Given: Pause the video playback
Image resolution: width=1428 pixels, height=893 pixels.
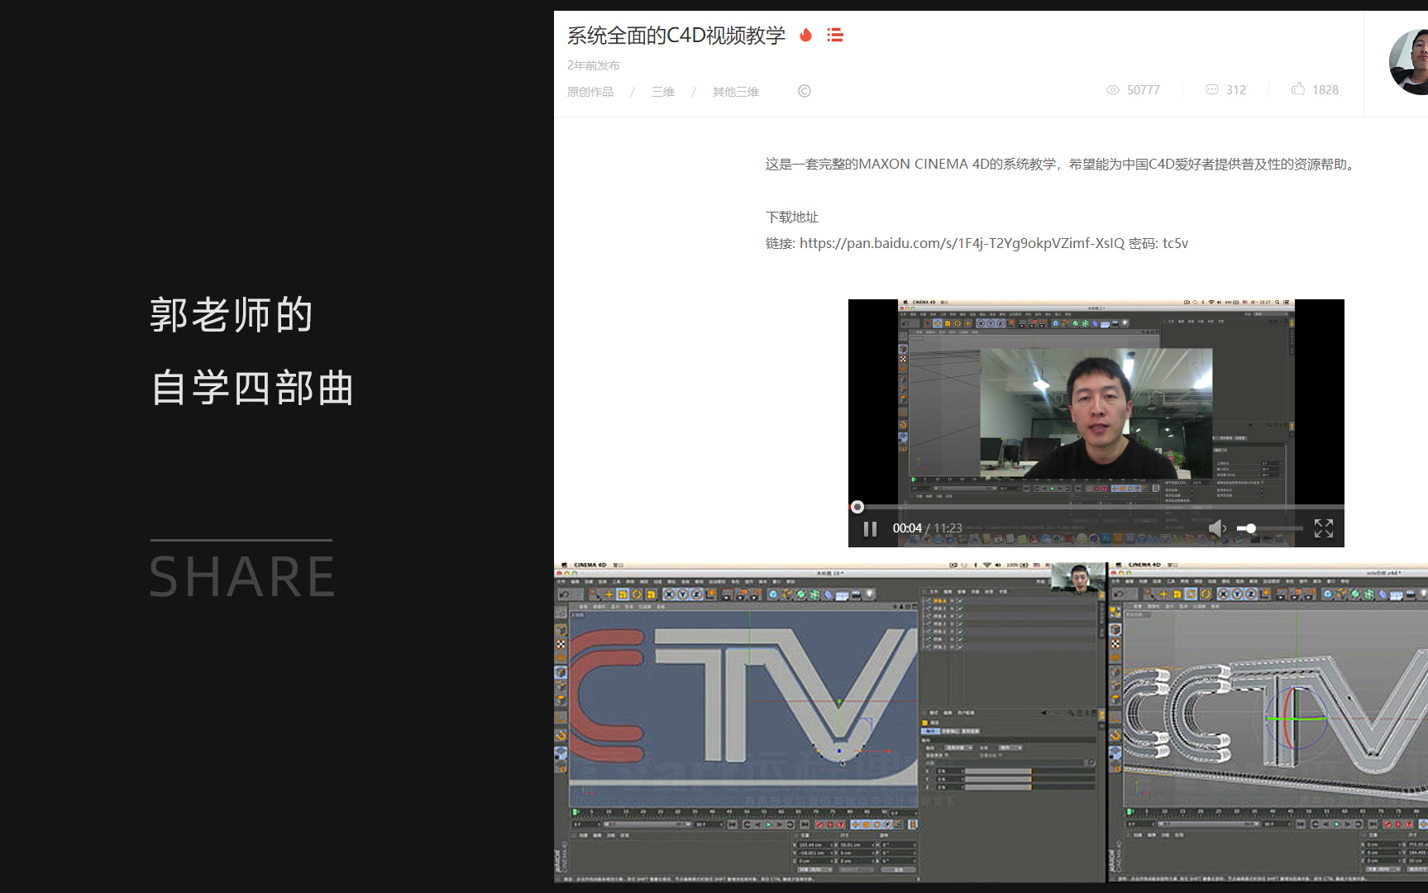Looking at the screenshot, I should coord(870,528).
